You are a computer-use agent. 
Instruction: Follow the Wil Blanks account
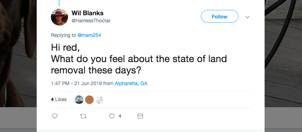pos(219,16)
